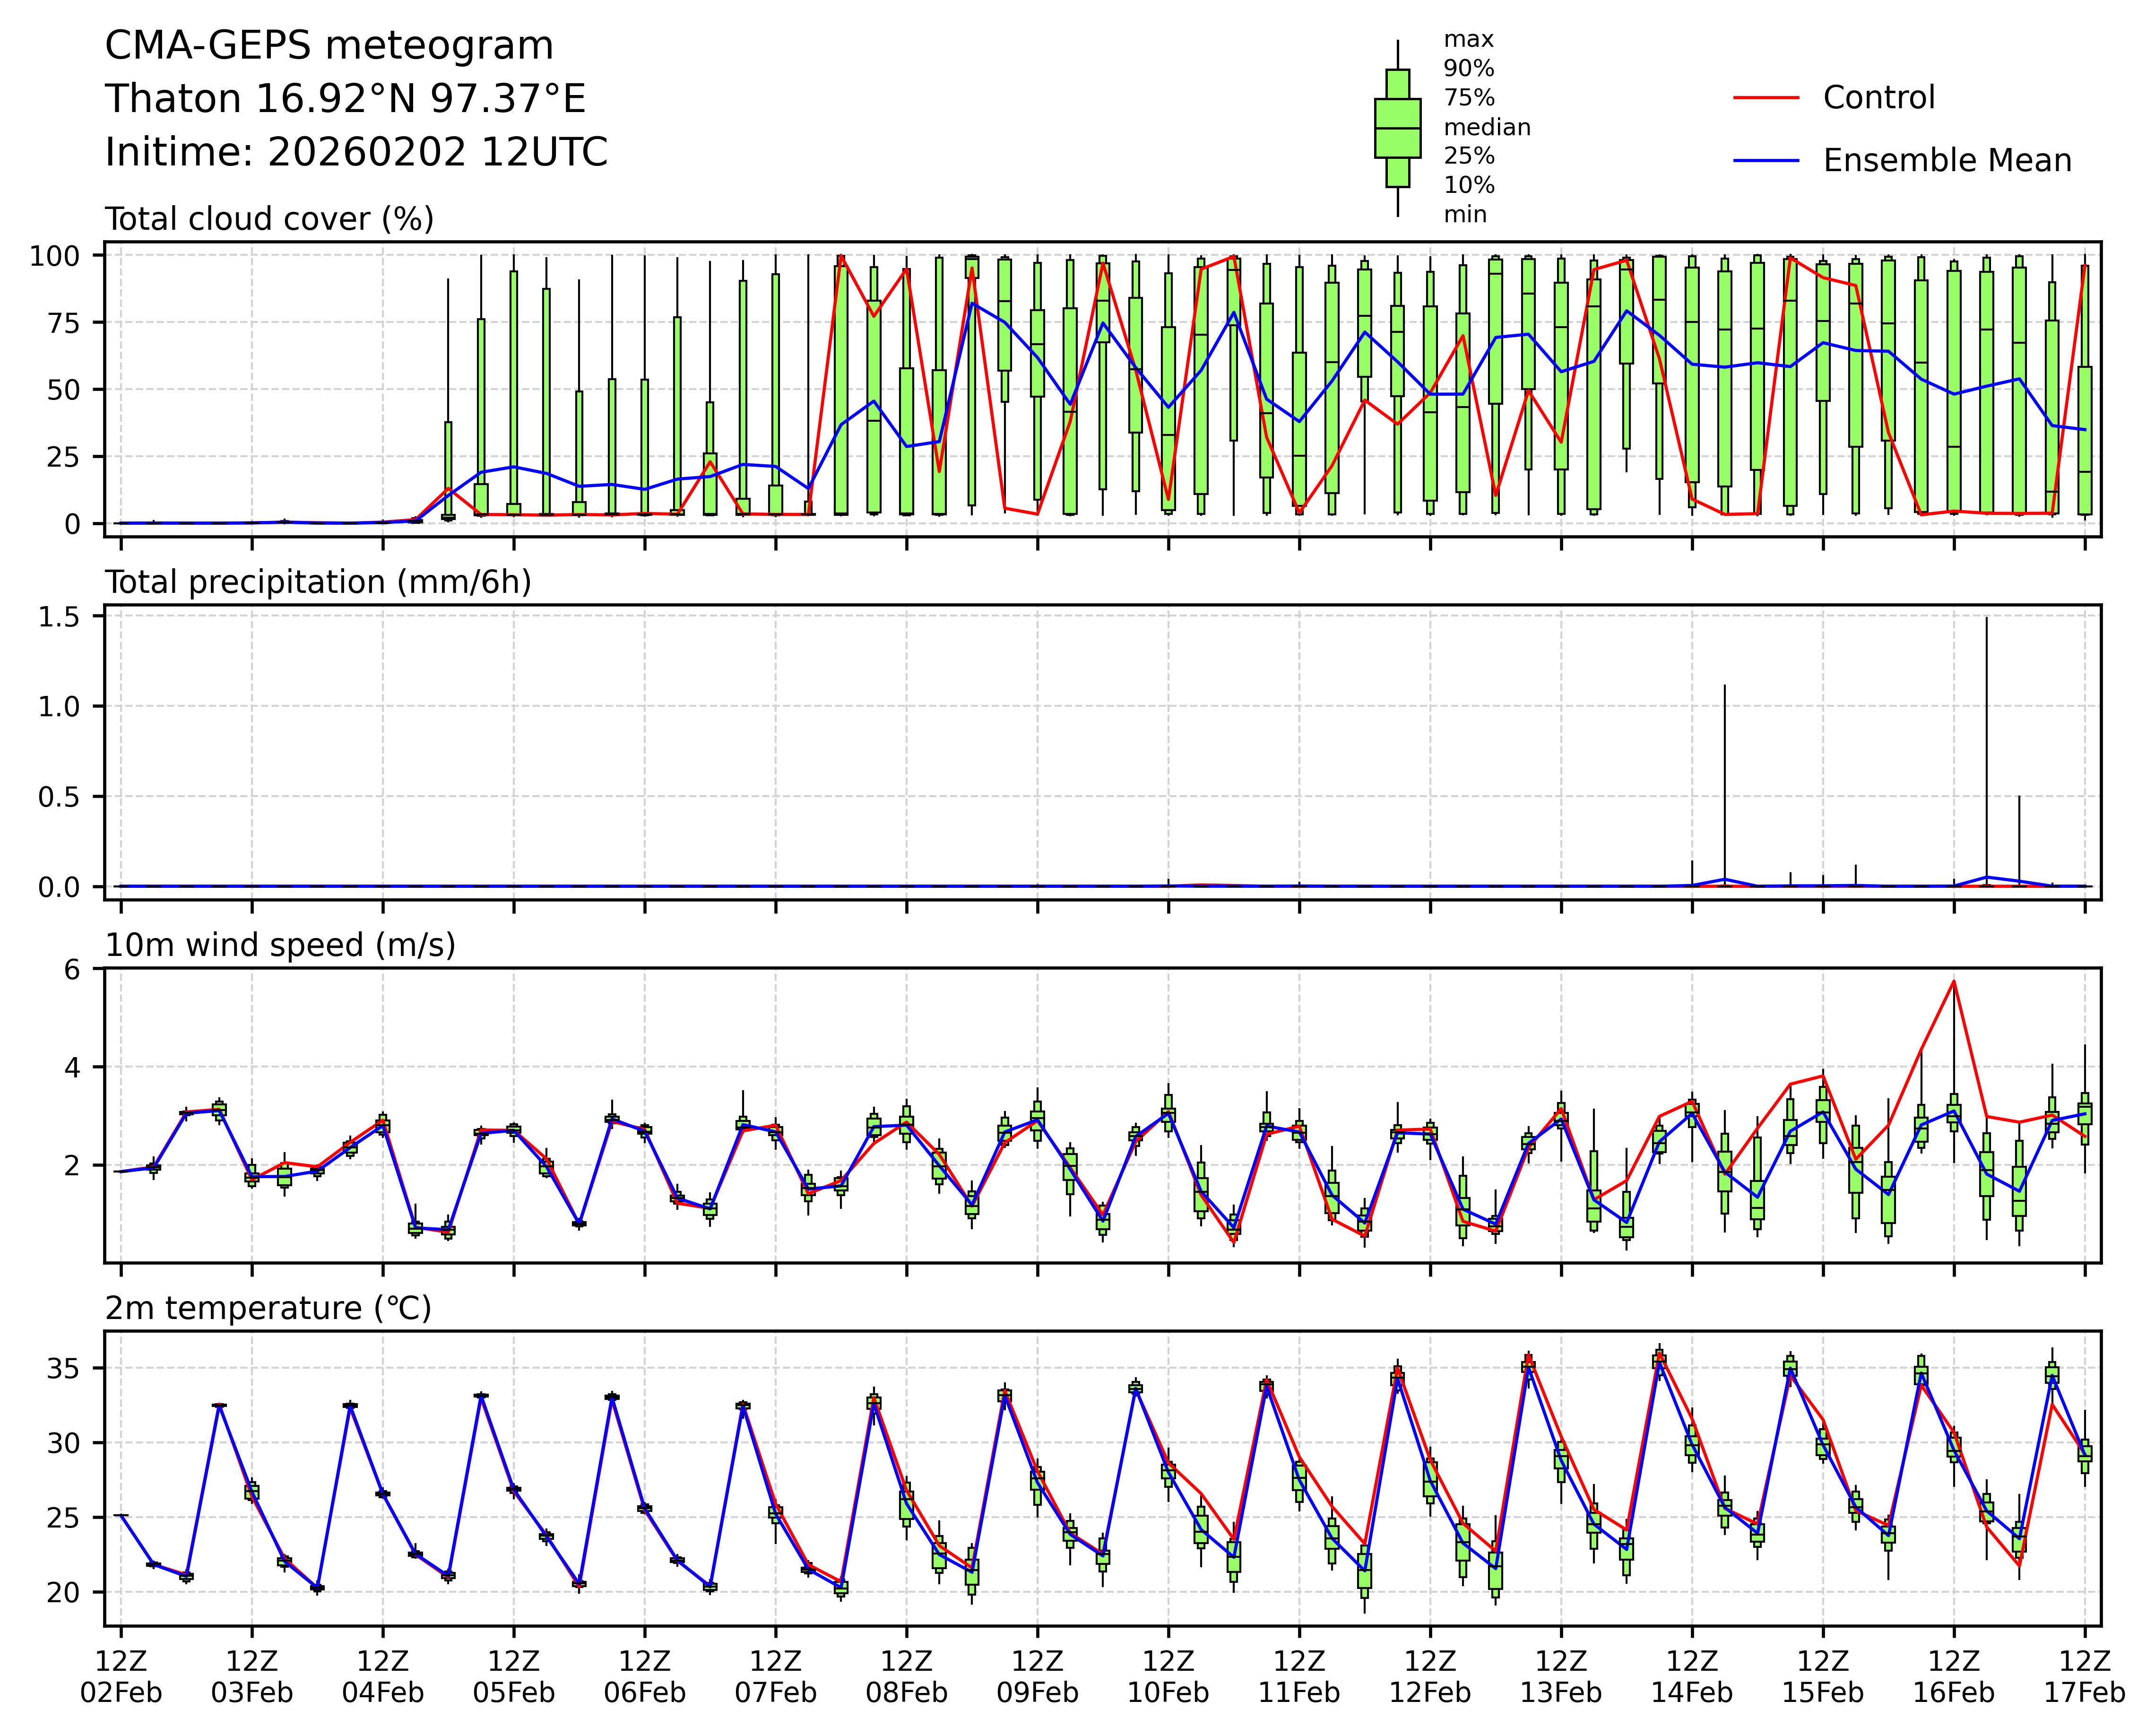Click the 'Total cloud cover (%)' panel title
This screenshot has height=1736, width=2155.
[x=269, y=219]
